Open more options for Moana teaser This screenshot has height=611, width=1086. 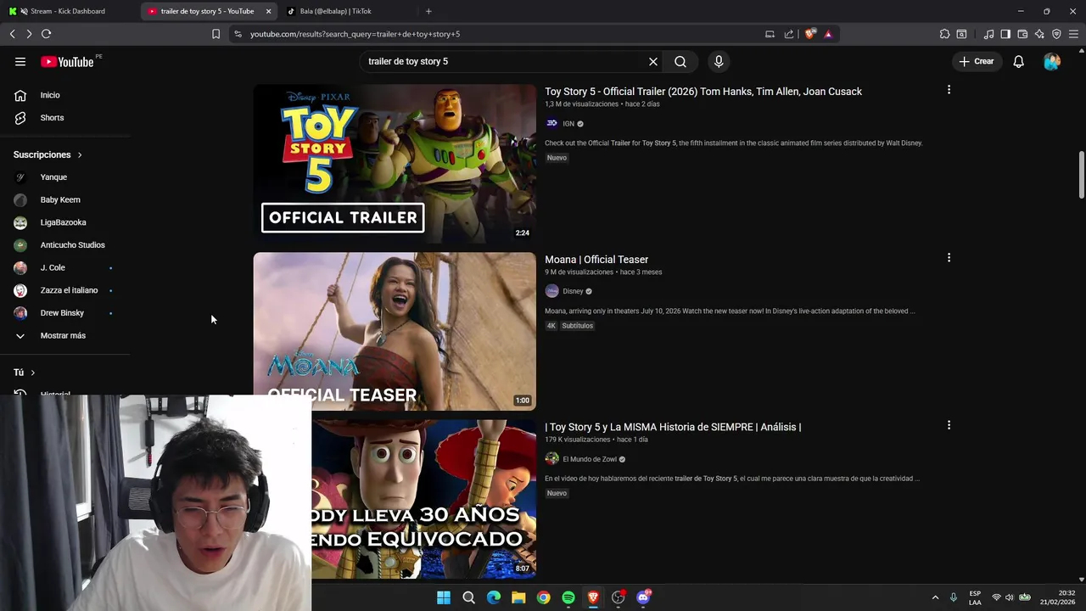click(949, 257)
